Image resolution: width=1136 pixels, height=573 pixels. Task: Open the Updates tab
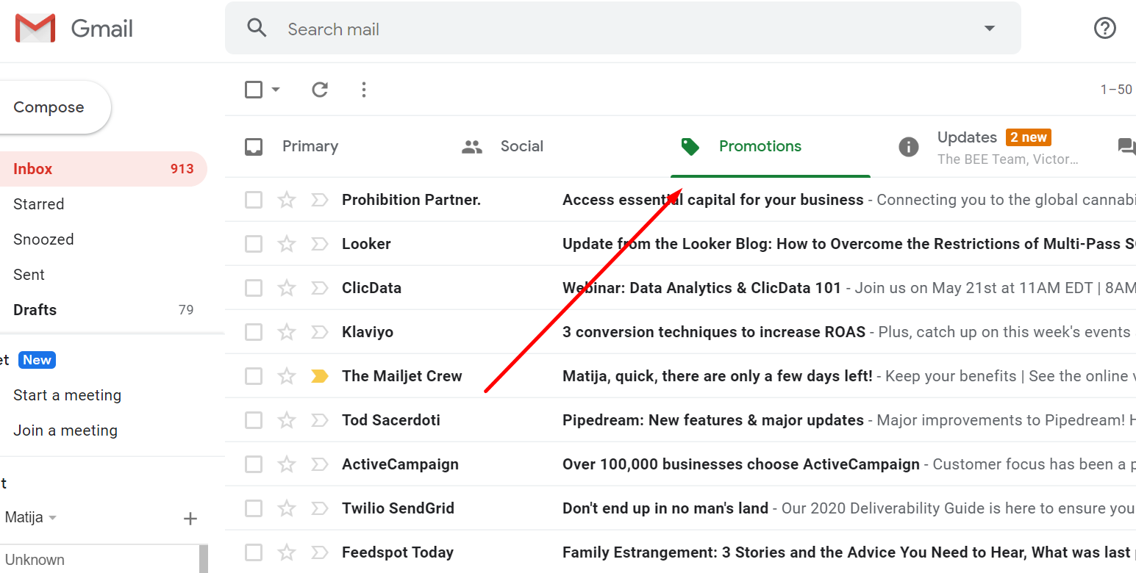point(966,138)
